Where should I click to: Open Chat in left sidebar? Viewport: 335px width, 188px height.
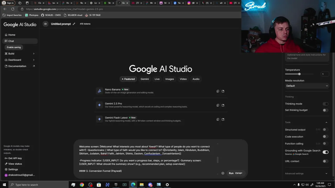click(x=20, y=41)
